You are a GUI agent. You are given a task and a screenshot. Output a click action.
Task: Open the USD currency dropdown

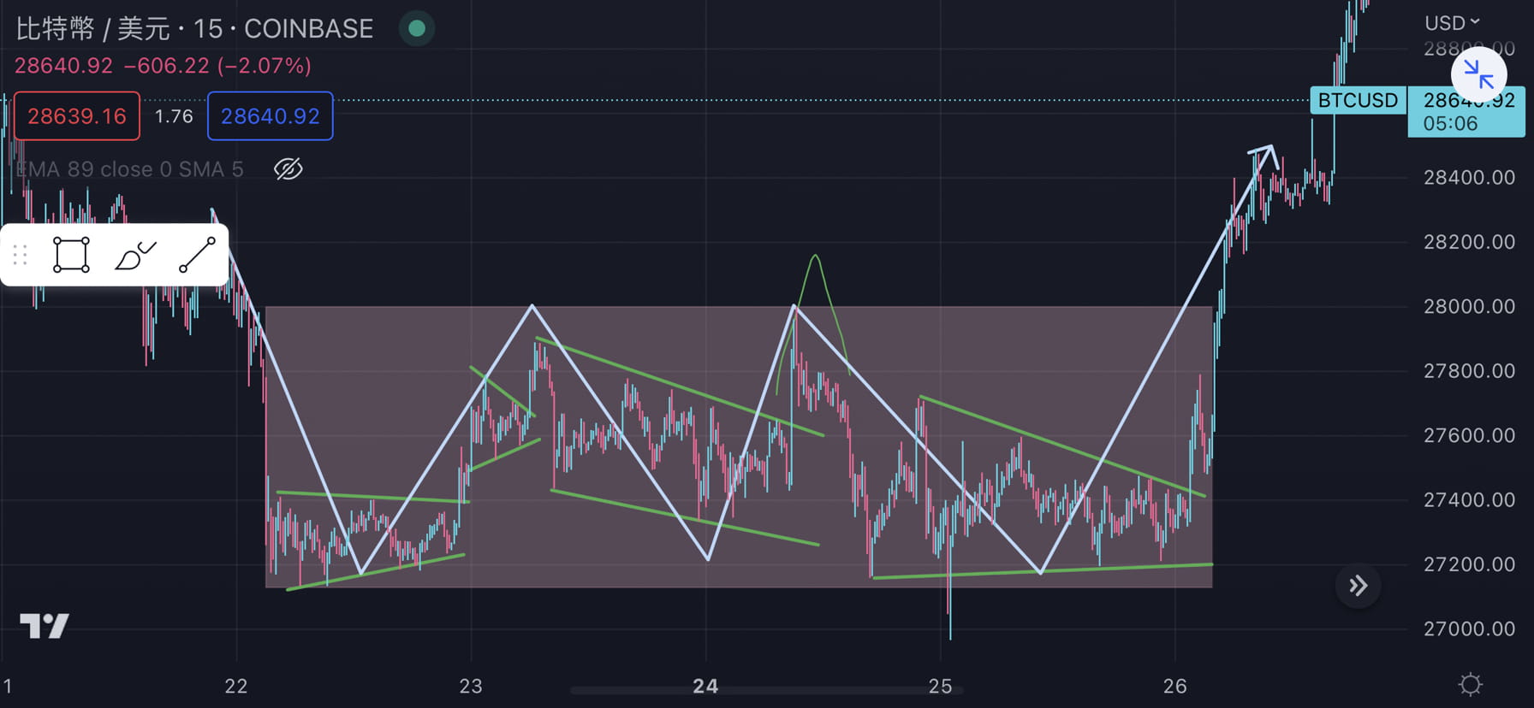pos(1453,23)
